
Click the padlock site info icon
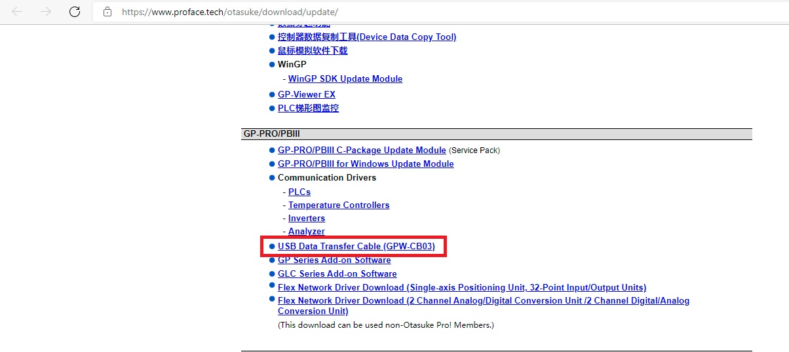[x=107, y=12]
